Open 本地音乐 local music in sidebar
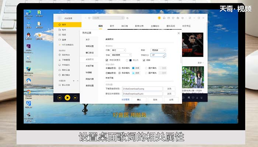Screen dimensions: 258x147 [64, 65]
